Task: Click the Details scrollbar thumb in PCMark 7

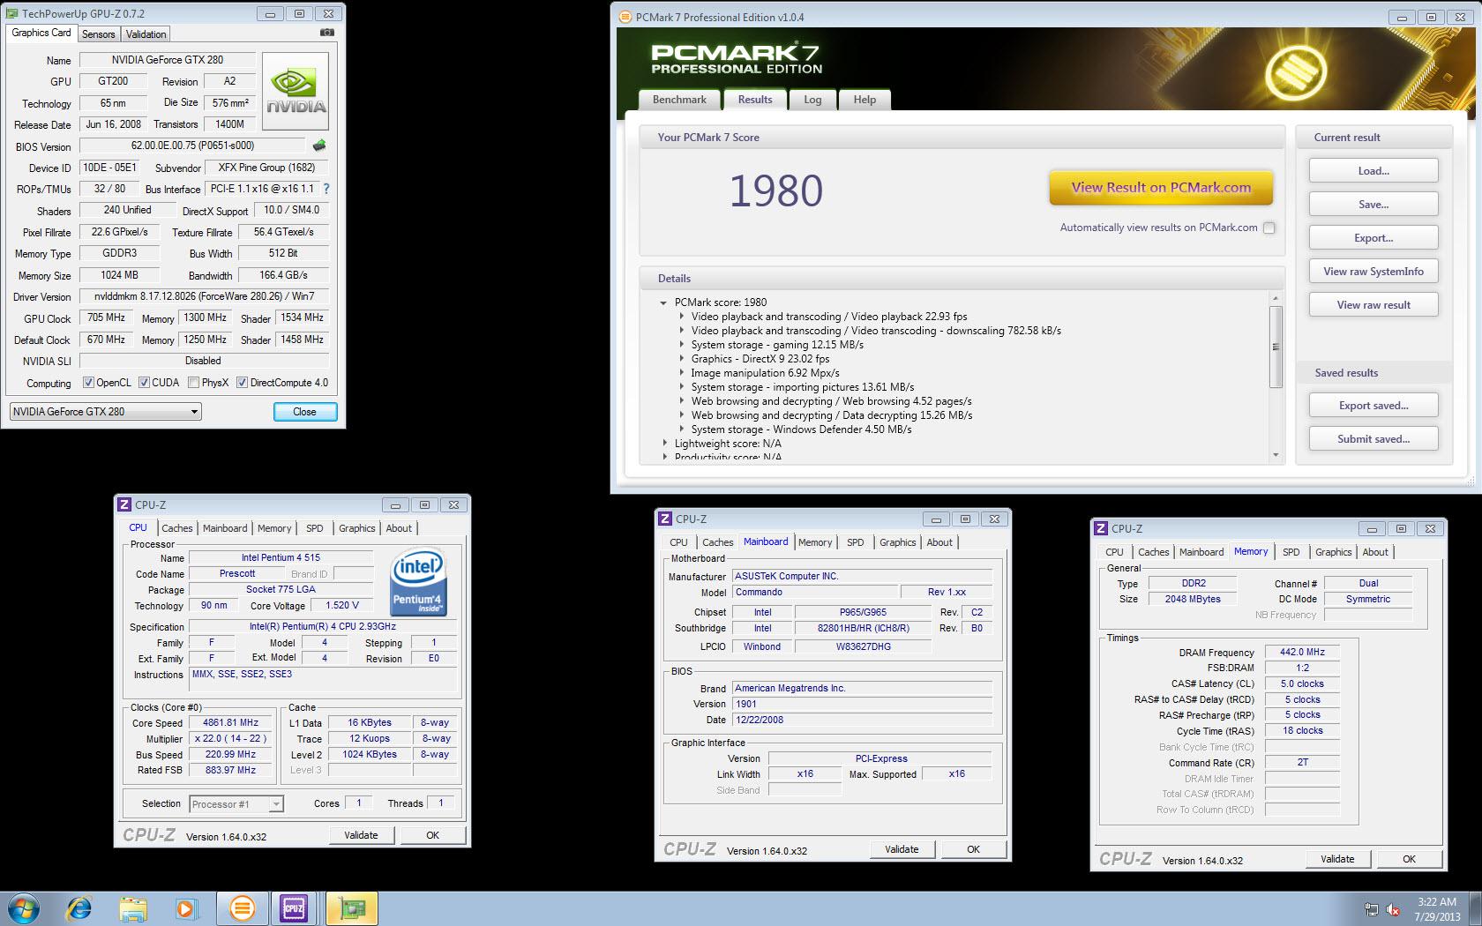Action: [1276, 347]
